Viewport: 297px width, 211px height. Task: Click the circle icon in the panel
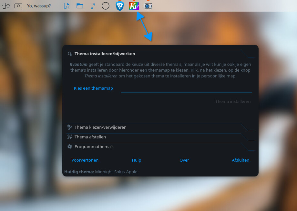pos(106,6)
